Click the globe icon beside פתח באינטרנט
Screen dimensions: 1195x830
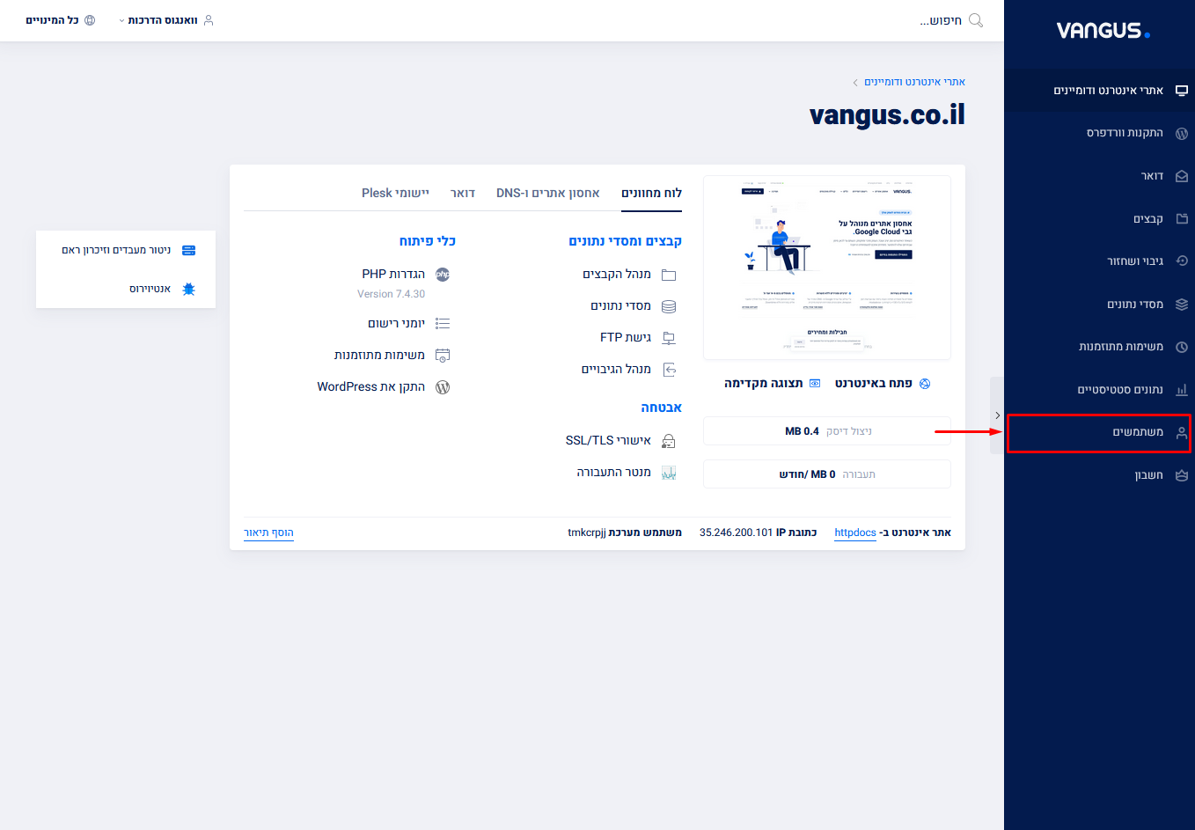(925, 384)
